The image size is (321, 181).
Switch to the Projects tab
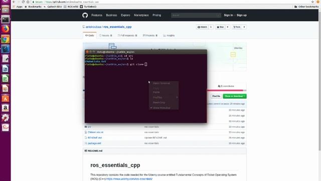(150, 36)
